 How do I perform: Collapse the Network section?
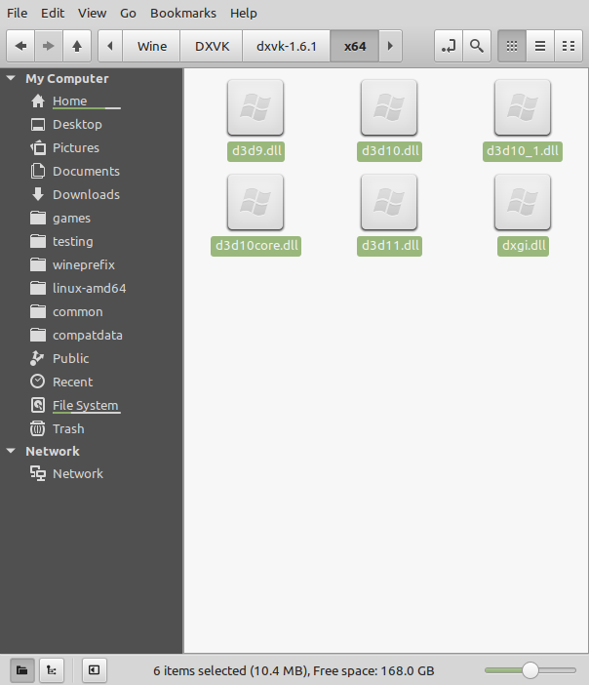point(11,451)
